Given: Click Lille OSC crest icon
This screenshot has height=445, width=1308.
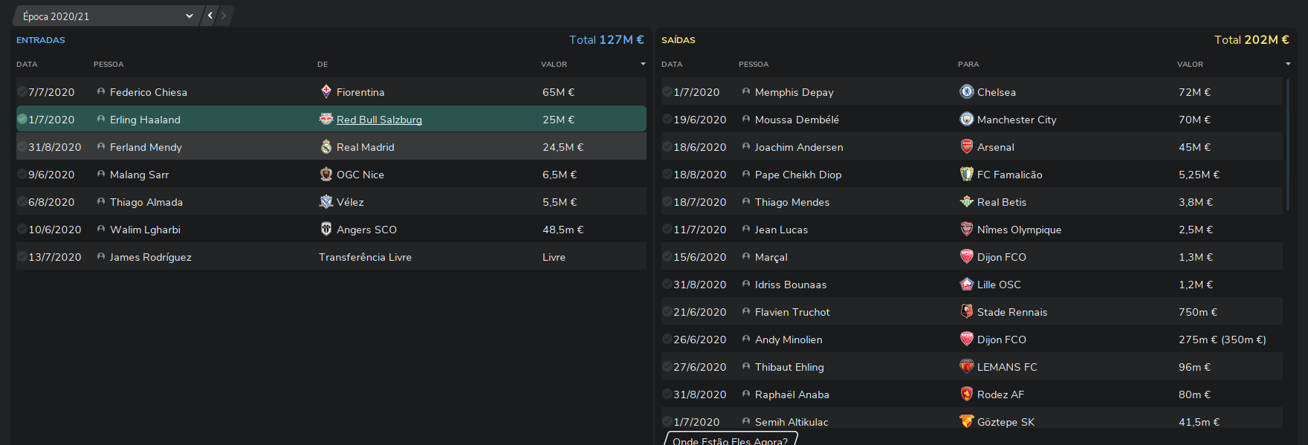Looking at the screenshot, I should (966, 284).
